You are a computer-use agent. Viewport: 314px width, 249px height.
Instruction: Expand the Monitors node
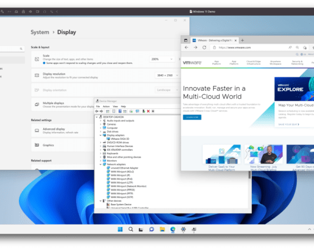(101, 161)
